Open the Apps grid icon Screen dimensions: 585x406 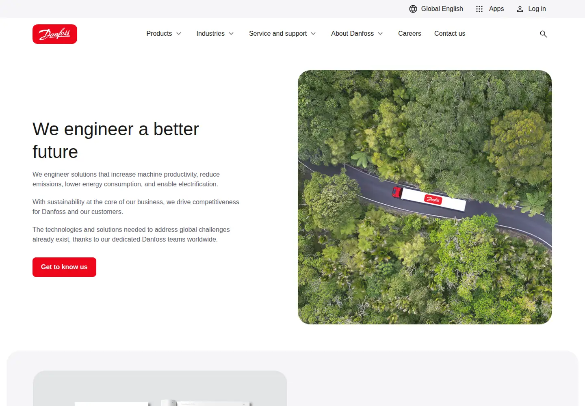pyautogui.click(x=479, y=9)
